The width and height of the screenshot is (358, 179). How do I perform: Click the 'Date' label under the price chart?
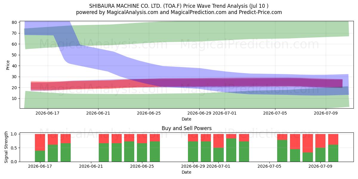[186, 119]
